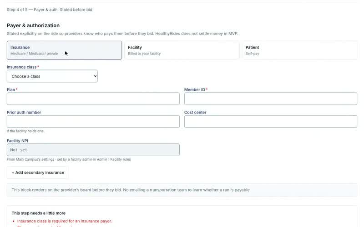364x227 pixels.
Task: Click the 'If the facility holds one.' hint
Action: (25, 131)
